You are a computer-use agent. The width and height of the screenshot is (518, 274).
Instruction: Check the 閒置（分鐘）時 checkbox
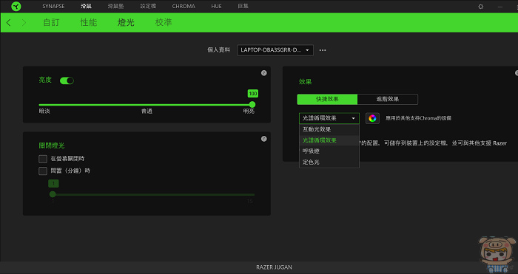coord(43,171)
